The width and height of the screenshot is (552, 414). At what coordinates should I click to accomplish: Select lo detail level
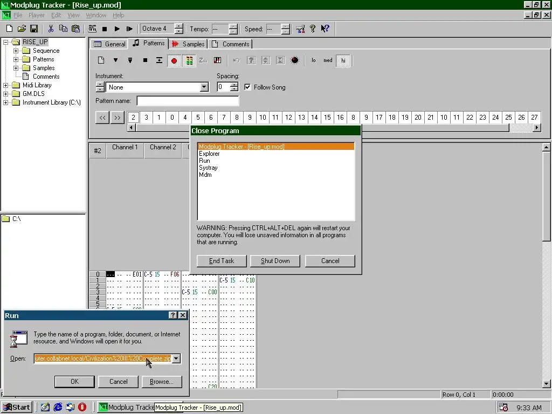[313, 60]
